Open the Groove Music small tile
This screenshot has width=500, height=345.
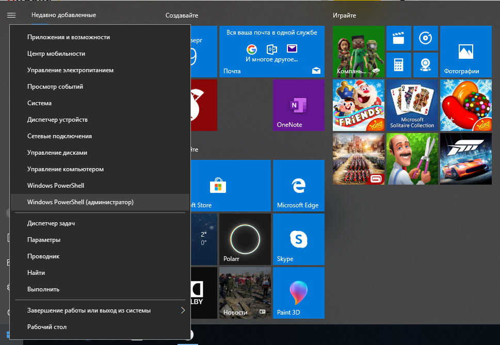coord(425,38)
